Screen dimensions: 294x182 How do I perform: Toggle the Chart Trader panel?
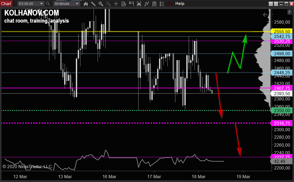(x=131, y=4)
